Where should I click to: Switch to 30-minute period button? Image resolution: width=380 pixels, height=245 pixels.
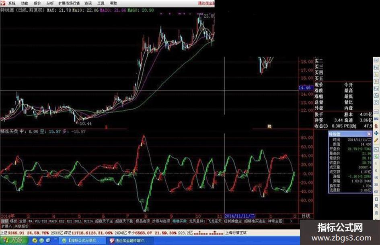(376, 185)
